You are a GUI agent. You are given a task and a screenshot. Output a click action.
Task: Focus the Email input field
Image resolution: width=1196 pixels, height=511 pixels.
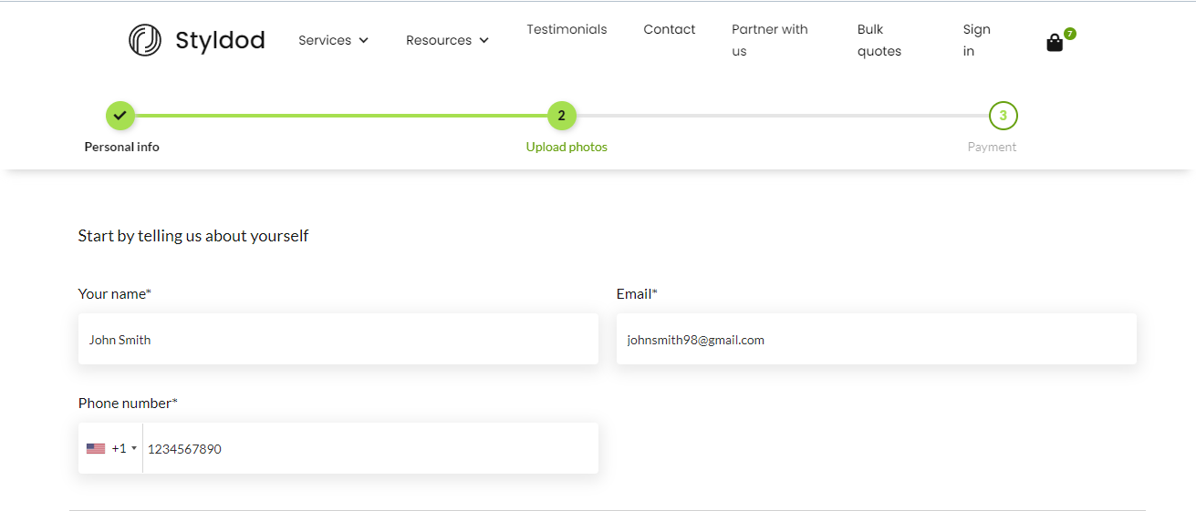click(x=876, y=340)
